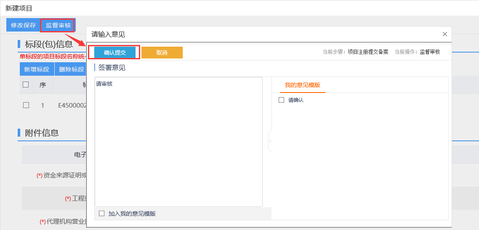479x230 pixels.
Task: Open 监督审核 from the toolbar
Action: tap(58, 25)
